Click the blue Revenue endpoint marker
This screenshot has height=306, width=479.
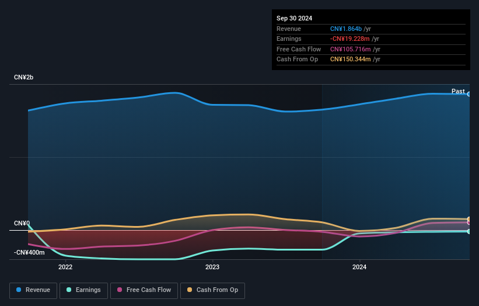[x=469, y=94]
